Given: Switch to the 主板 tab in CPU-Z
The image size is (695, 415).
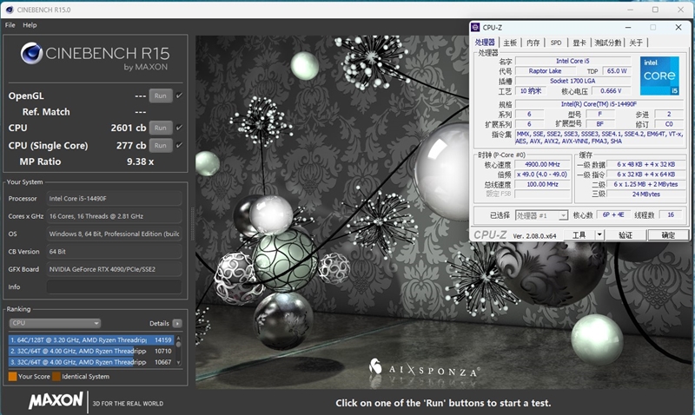Looking at the screenshot, I should point(510,43).
